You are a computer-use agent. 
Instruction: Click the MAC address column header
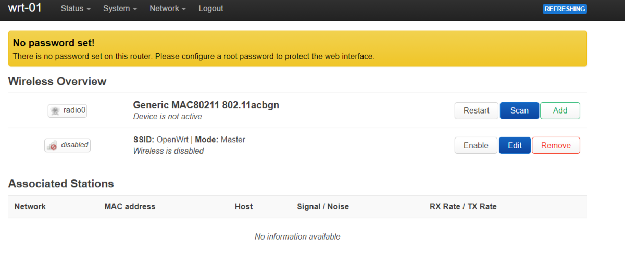[130, 207]
